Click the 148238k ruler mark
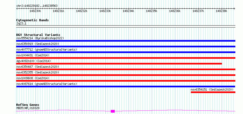 tap(221, 11)
